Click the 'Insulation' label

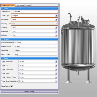5,19
